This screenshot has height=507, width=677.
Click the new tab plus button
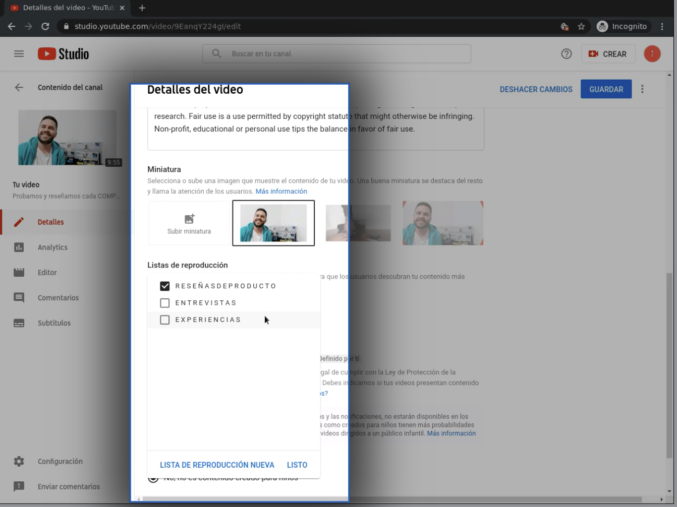click(x=142, y=8)
